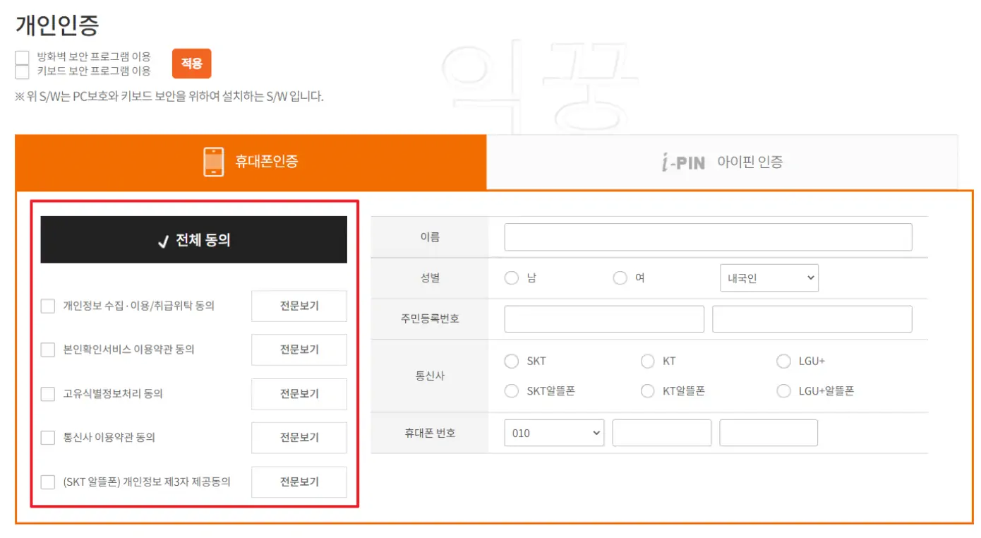Image resolution: width=981 pixels, height=538 pixels.
Task: Select the 남 gender radio button
Action: [x=512, y=278]
